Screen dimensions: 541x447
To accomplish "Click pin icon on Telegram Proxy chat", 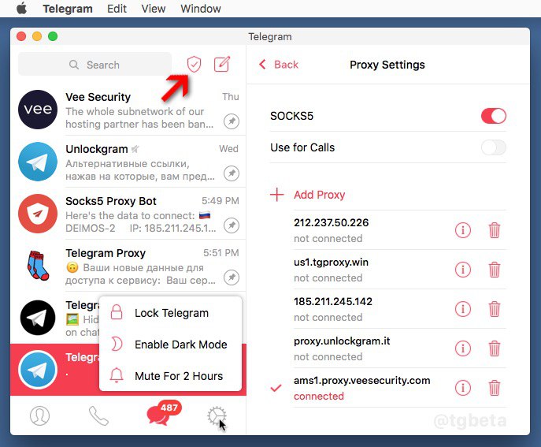I will [232, 278].
